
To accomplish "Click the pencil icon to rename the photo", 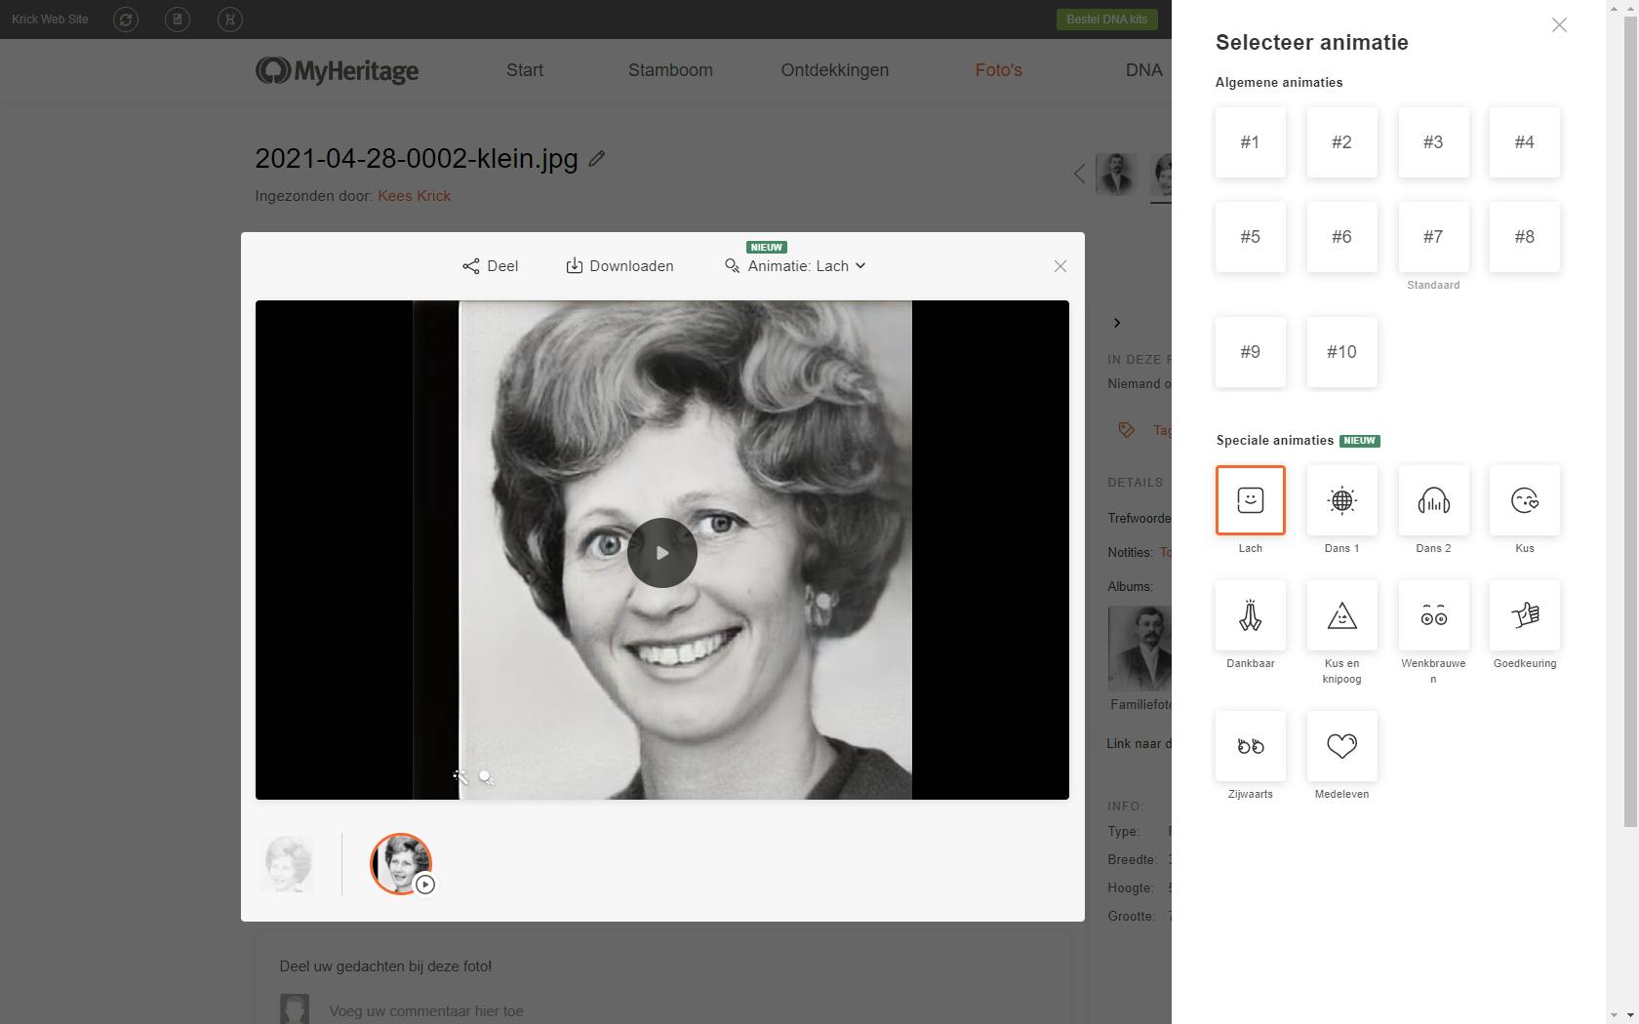I will point(597,158).
